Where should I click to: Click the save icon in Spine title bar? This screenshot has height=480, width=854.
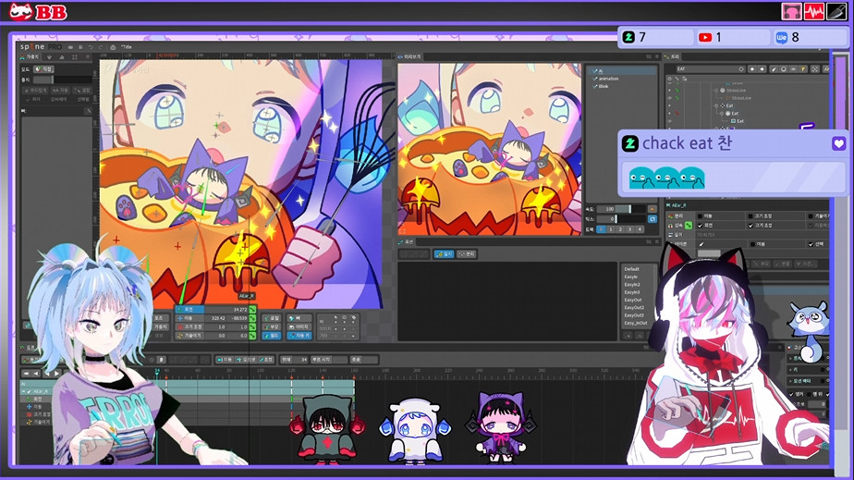click(80, 47)
